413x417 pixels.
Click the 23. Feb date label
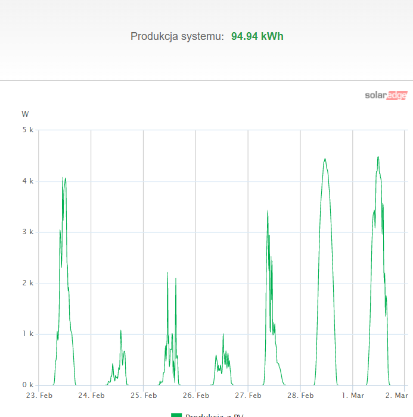38,395
